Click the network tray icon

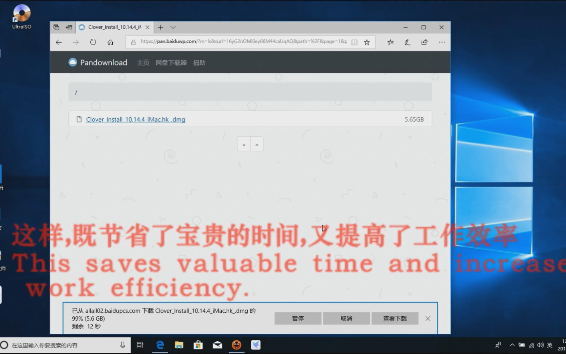click(532, 345)
